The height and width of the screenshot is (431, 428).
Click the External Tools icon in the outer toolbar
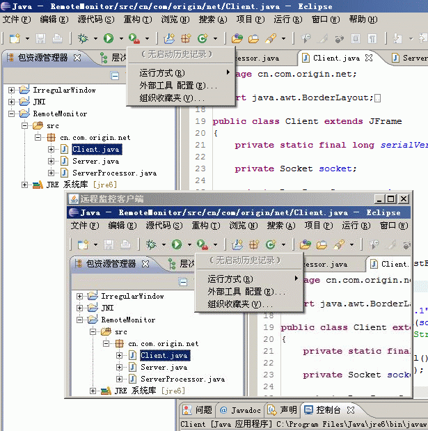pos(134,38)
